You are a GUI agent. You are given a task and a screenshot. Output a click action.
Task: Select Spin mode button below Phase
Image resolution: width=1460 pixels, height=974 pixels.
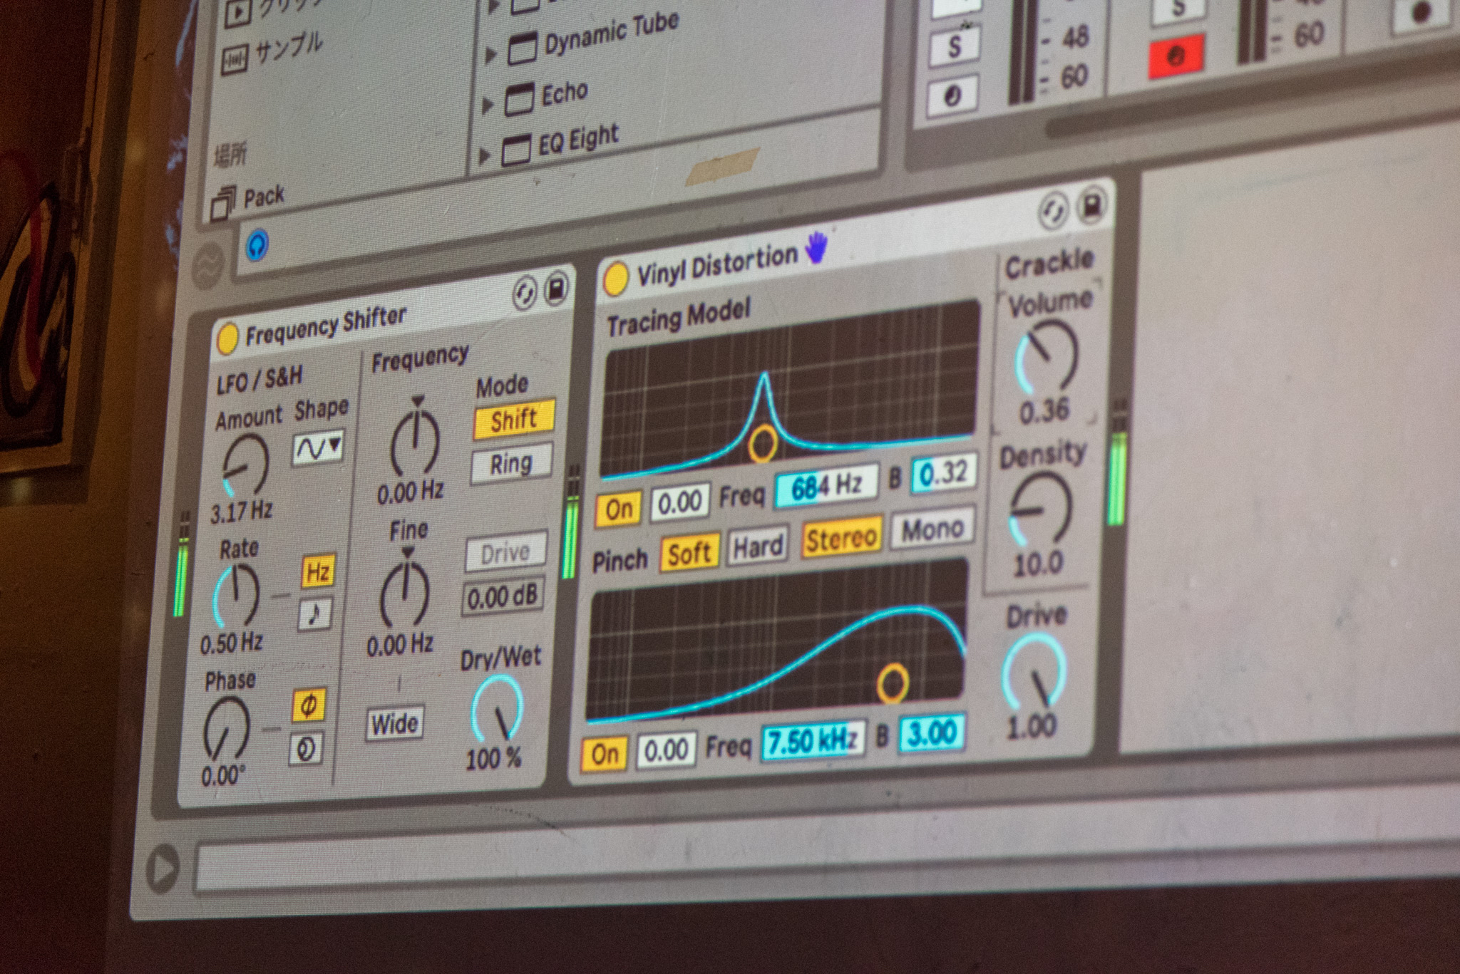[306, 750]
